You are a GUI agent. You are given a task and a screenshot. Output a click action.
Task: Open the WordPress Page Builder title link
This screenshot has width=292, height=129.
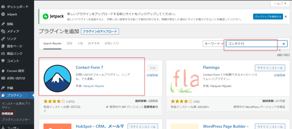226,126
